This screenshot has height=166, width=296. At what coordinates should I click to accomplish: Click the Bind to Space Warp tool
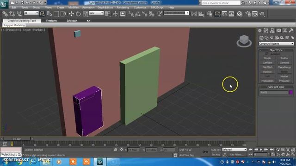(19, 14)
